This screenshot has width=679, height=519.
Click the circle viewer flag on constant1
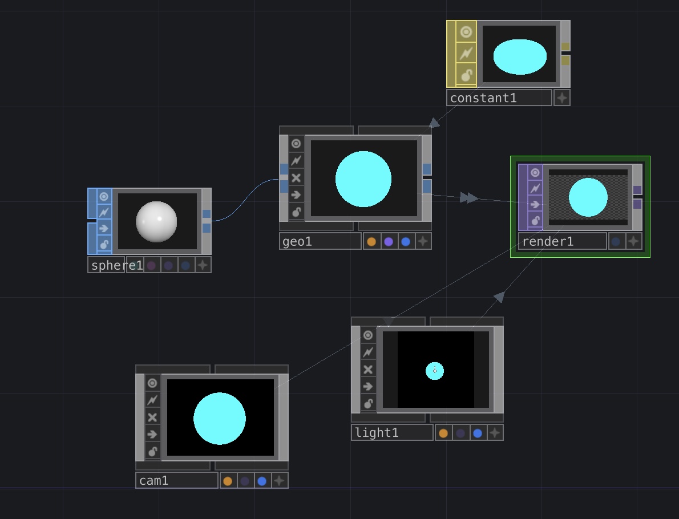[466, 31]
